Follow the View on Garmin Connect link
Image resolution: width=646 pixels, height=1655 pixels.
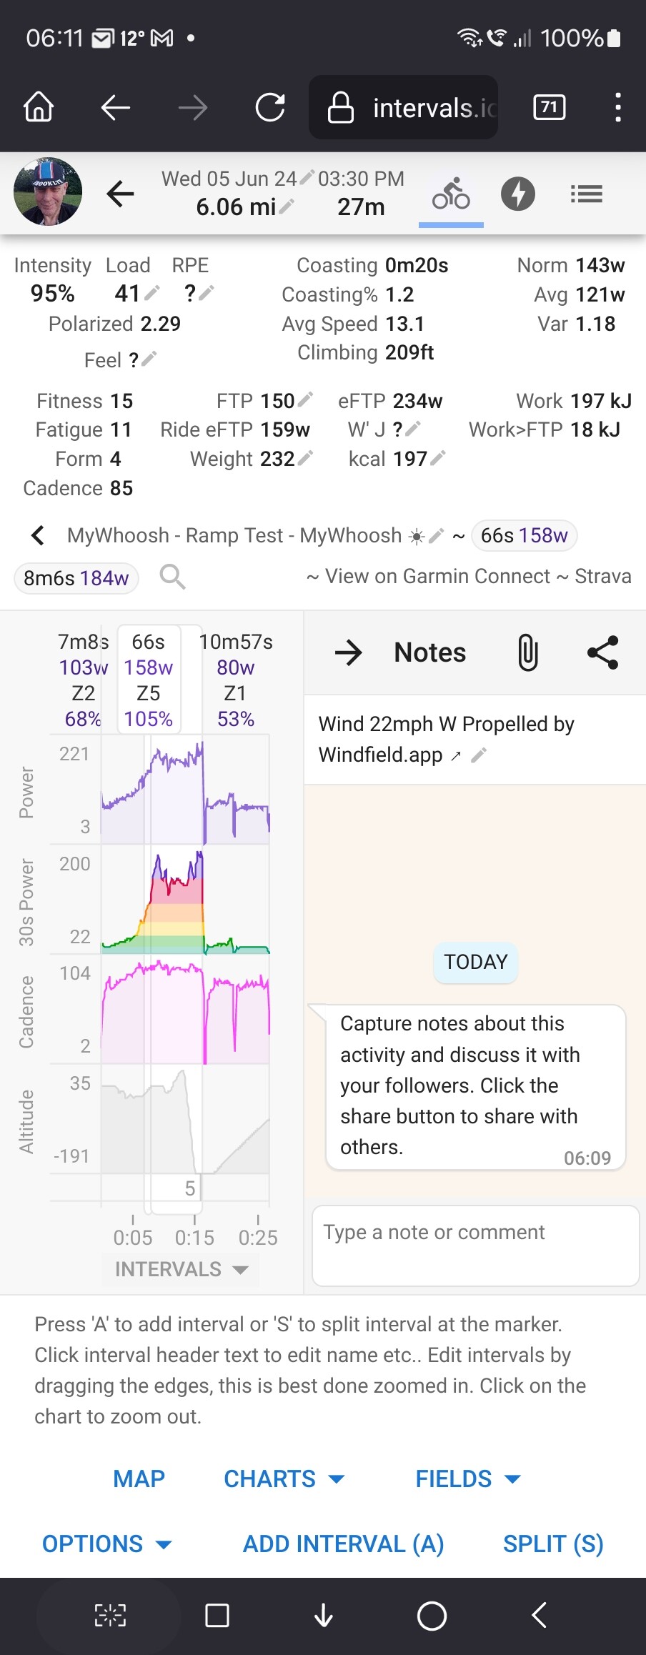pos(437,576)
